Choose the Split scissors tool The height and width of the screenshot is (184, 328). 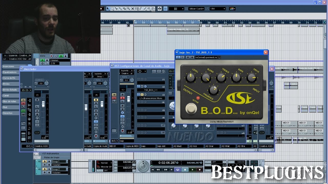116,9
